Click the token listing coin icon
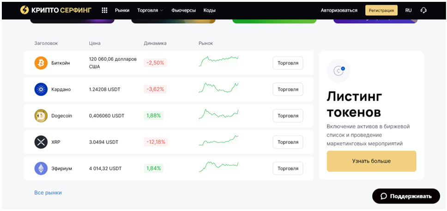The height and width of the screenshot is (211, 447). pos(338,71)
